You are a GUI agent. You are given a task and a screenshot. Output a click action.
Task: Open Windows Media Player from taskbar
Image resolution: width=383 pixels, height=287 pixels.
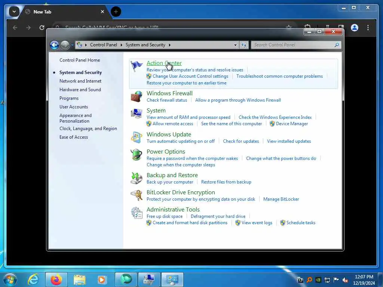pyautogui.click(x=102, y=280)
